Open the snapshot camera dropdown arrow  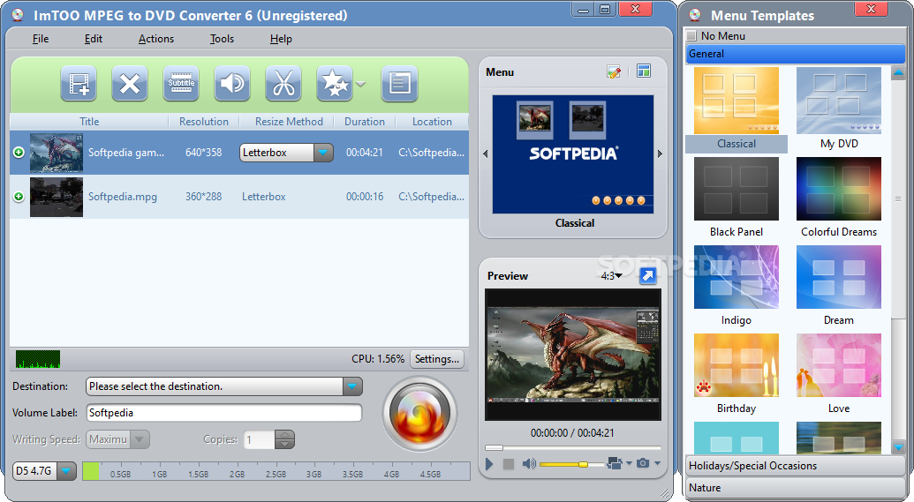pos(657,463)
